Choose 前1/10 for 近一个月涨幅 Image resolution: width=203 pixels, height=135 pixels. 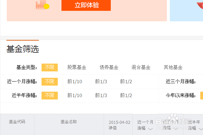click(75, 82)
